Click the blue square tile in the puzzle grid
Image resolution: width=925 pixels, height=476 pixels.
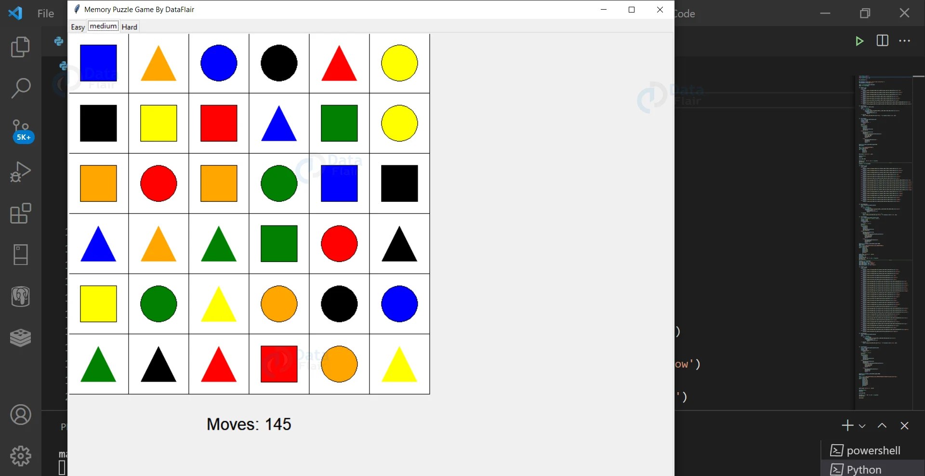click(98, 63)
